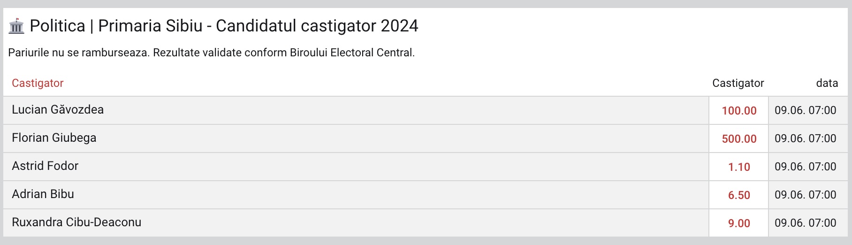Click the Lucian Găvozdea candidate name
Viewport: 852px width, 245px height.
coord(58,110)
